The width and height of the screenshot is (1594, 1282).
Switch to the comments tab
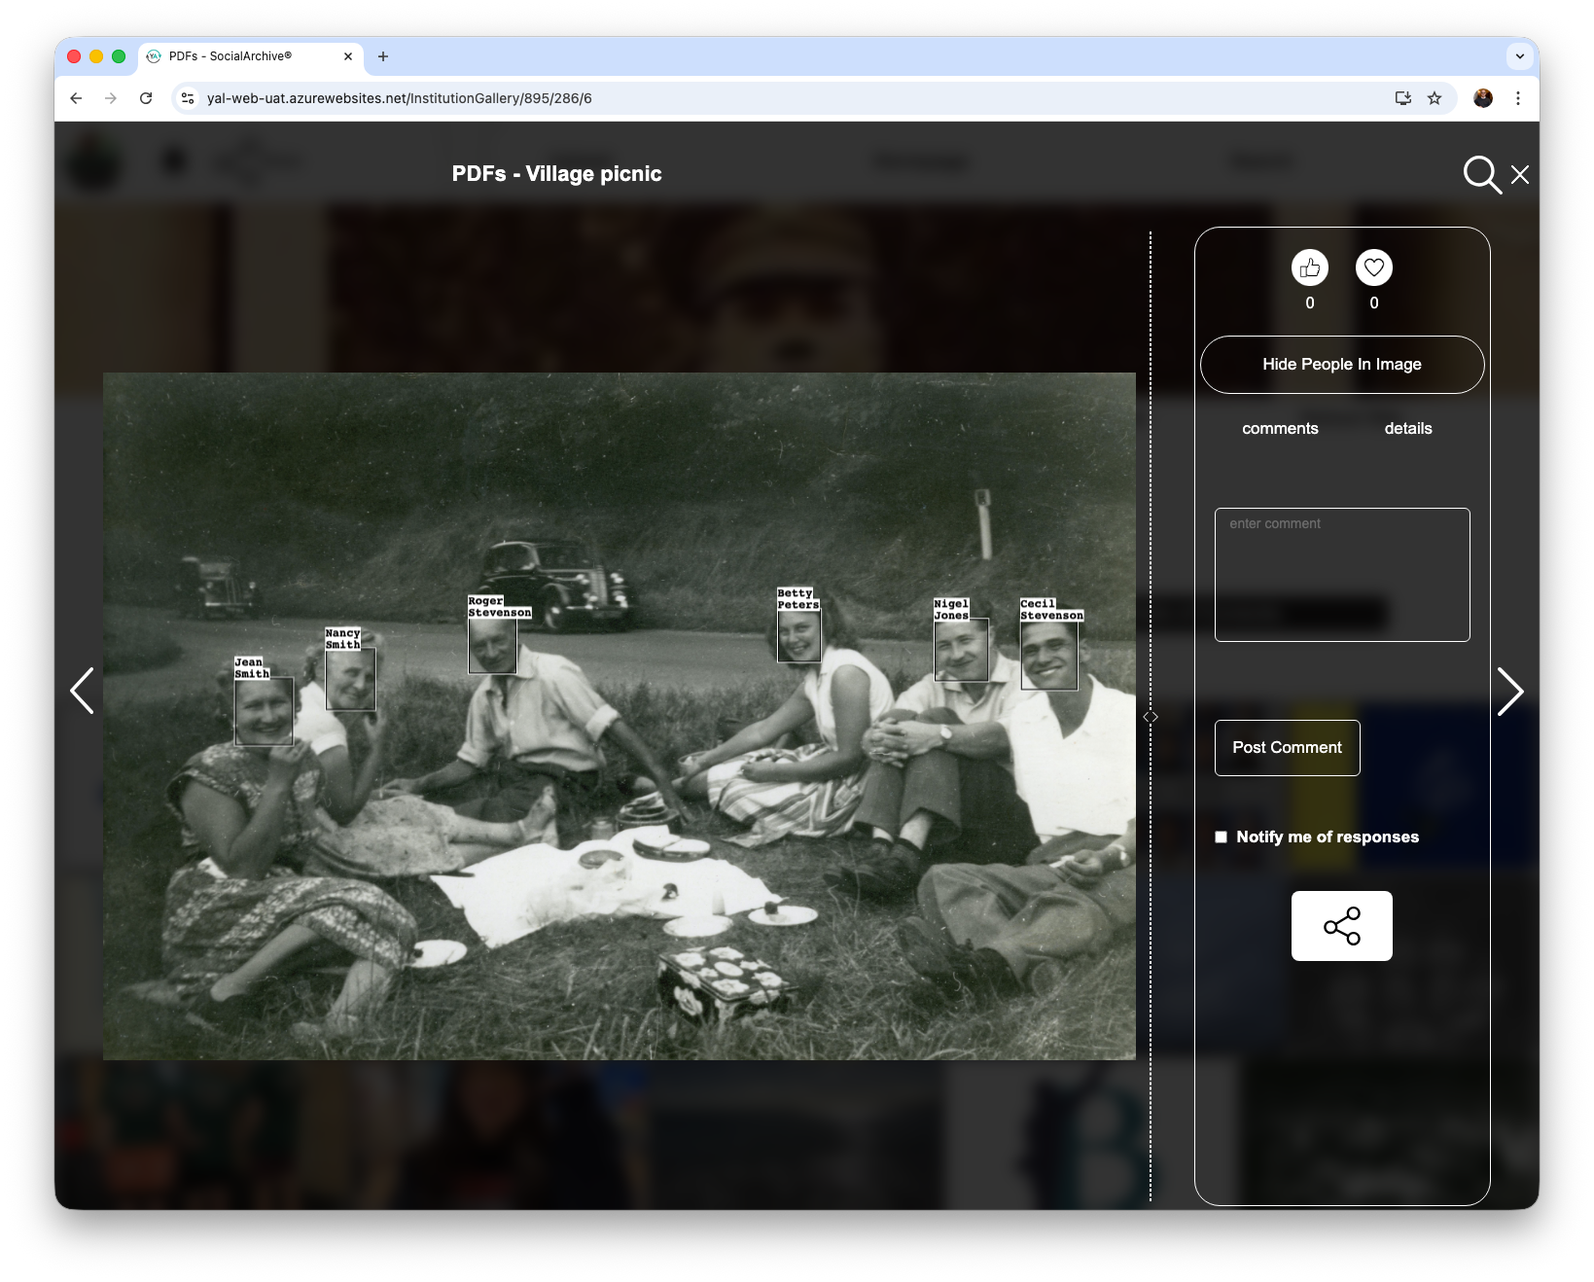click(1279, 428)
